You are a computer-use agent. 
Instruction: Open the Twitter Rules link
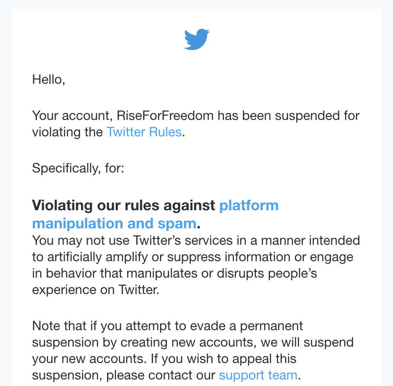[144, 132]
